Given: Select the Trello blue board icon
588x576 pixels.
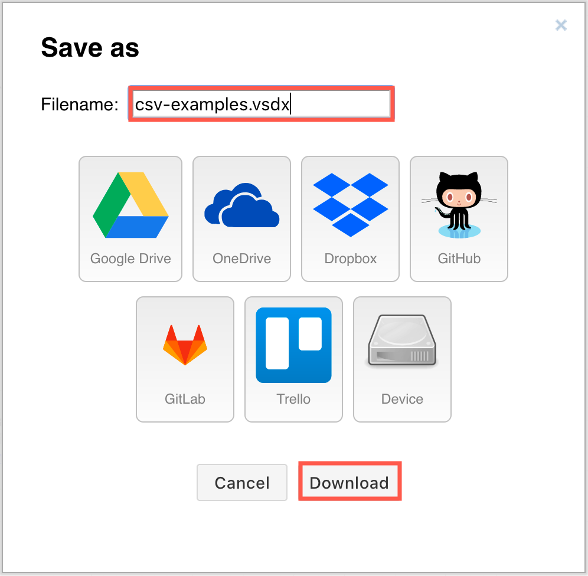Looking at the screenshot, I should click(293, 344).
